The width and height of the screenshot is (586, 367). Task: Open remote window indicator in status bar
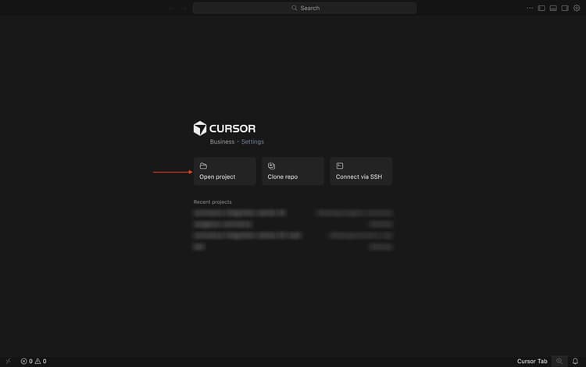tap(9, 361)
